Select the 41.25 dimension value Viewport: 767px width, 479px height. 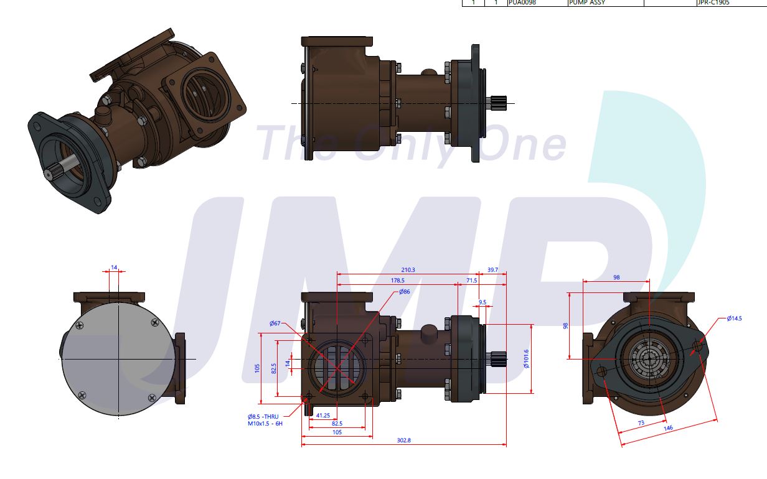click(x=323, y=414)
